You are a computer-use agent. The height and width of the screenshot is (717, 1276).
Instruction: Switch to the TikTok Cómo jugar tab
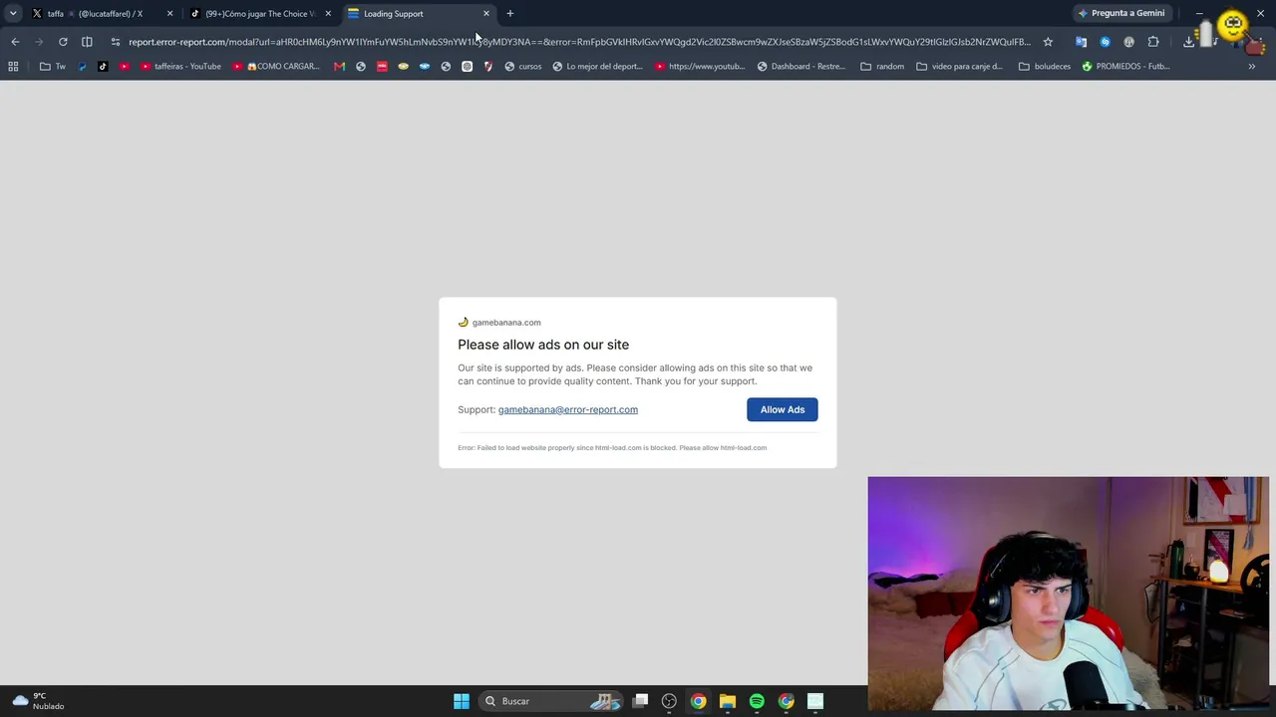click(259, 14)
